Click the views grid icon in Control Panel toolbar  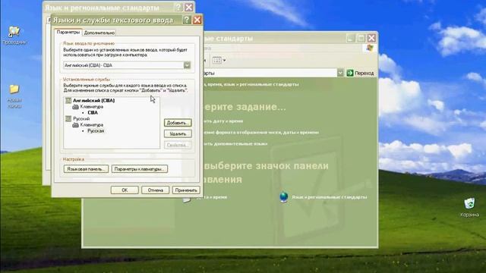(217, 61)
